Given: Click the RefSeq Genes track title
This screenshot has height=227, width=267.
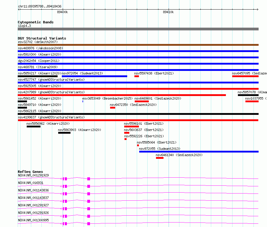Looking at the screenshot, I should pos(30,172).
